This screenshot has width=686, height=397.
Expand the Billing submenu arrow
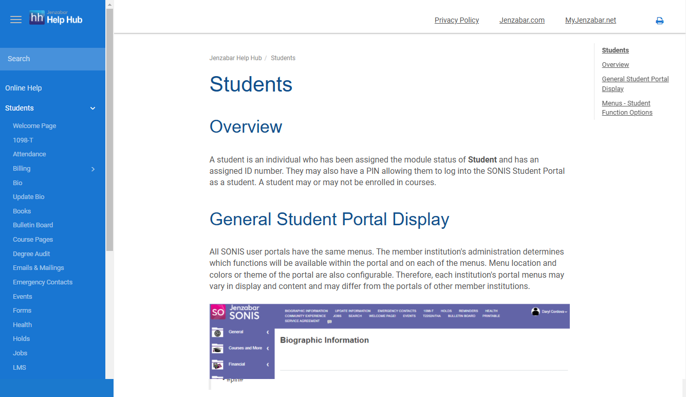pos(93,169)
